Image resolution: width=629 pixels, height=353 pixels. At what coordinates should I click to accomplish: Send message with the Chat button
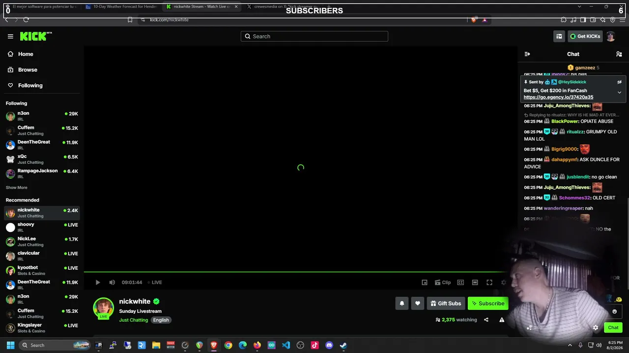point(613,328)
